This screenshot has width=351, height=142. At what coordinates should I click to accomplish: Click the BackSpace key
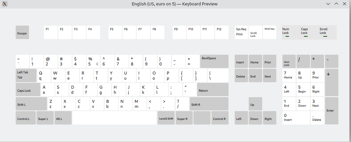point(214,61)
